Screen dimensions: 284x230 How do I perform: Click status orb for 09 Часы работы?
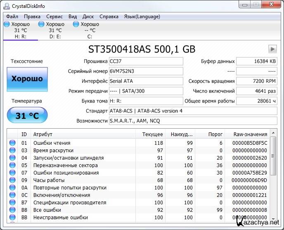(12, 180)
